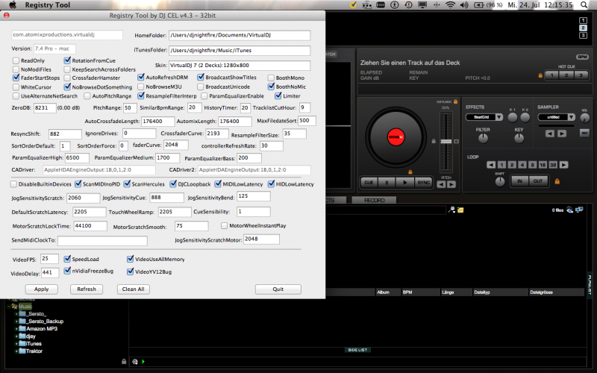This screenshot has height=373, width=597.
Task: Click the Apply button
Action: pyautogui.click(x=42, y=289)
